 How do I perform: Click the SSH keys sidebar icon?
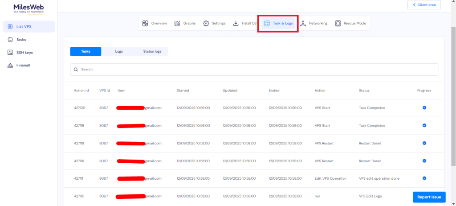[x=10, y=53]
